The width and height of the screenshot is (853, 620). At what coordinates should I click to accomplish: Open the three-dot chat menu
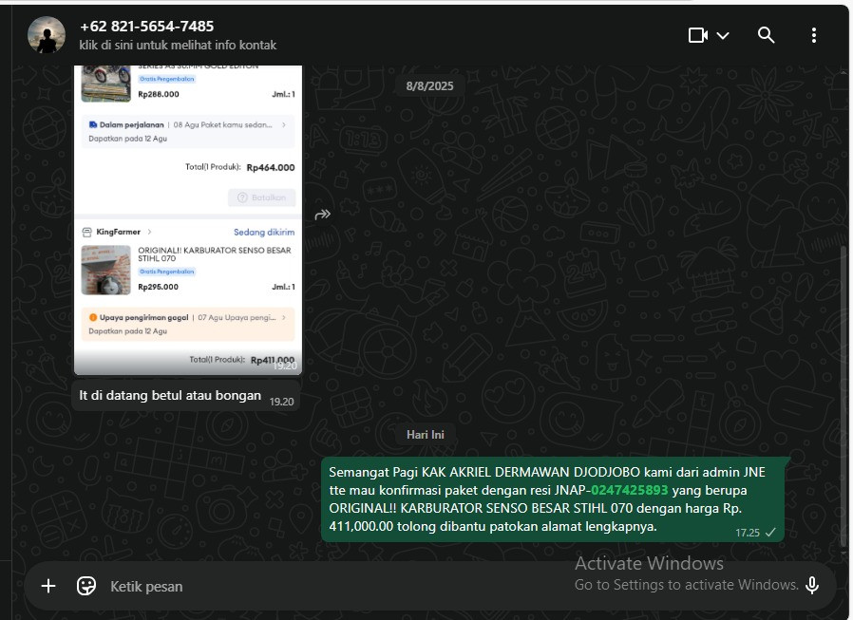point(814,35)
